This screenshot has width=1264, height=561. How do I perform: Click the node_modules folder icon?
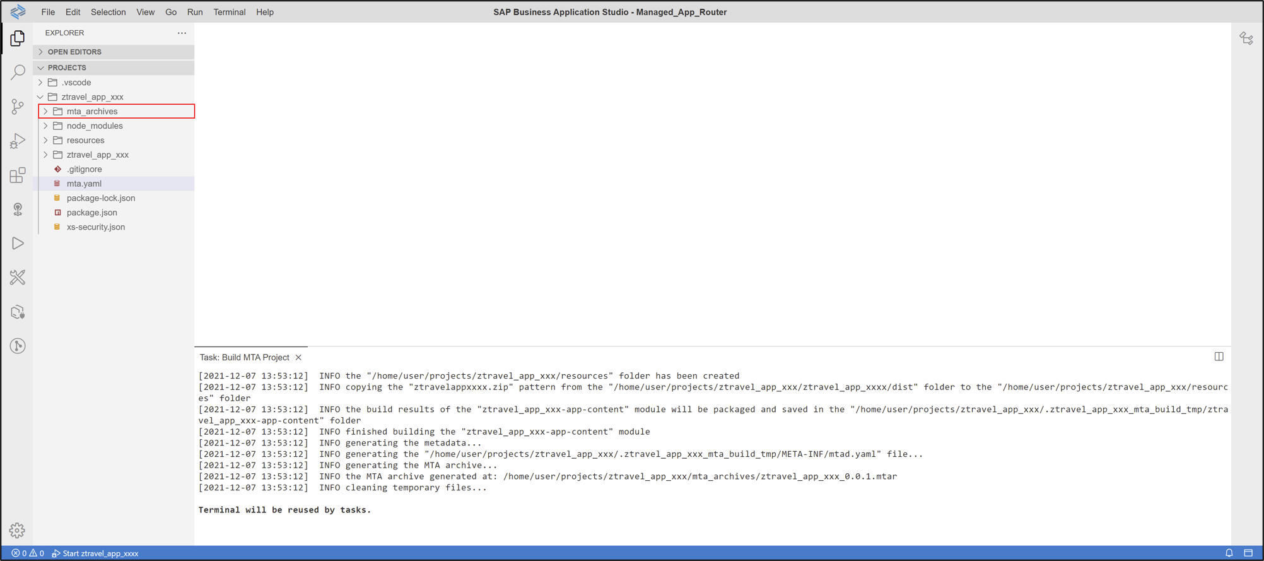57,126
